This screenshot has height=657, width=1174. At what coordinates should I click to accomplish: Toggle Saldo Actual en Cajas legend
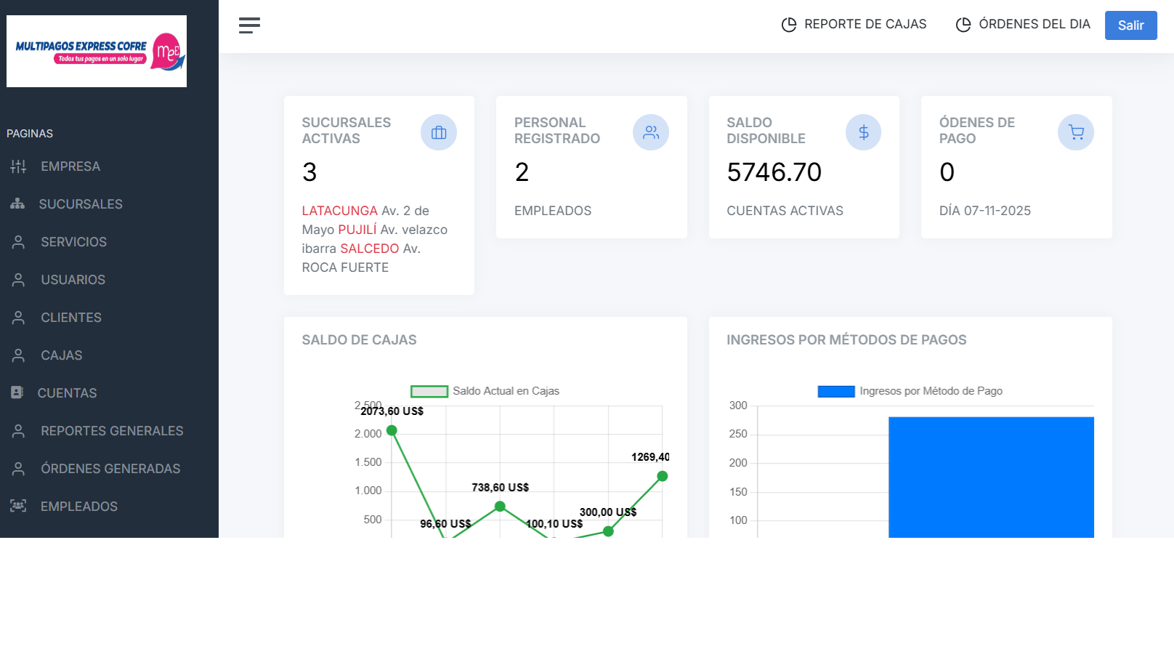[485, 391]
